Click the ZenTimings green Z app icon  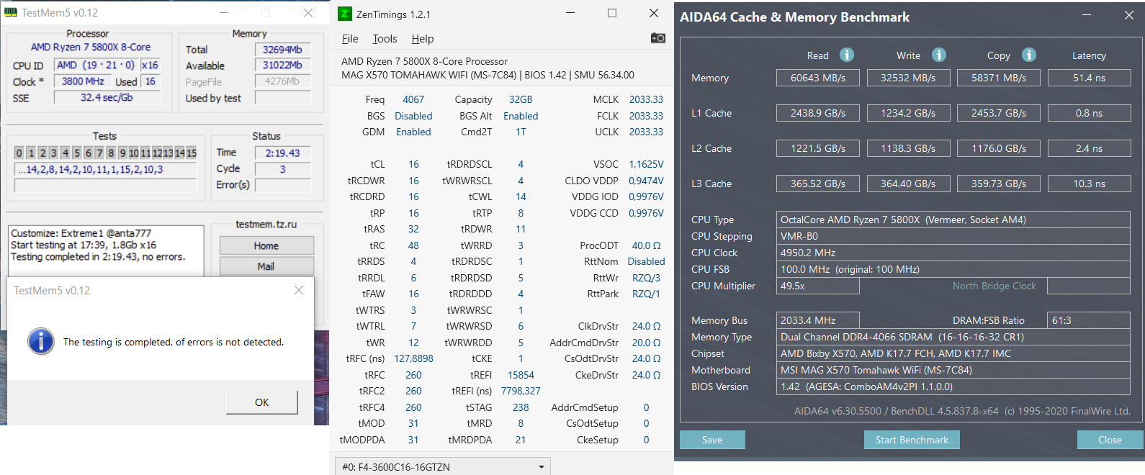click(x=345, y=14)
